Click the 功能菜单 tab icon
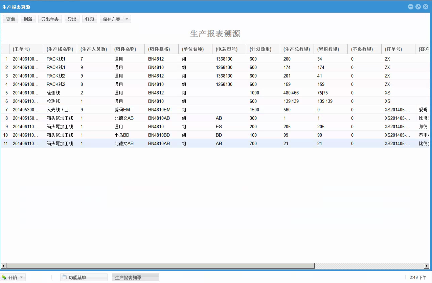The height and width of the screenshot is (283, 432). (64, 278)
